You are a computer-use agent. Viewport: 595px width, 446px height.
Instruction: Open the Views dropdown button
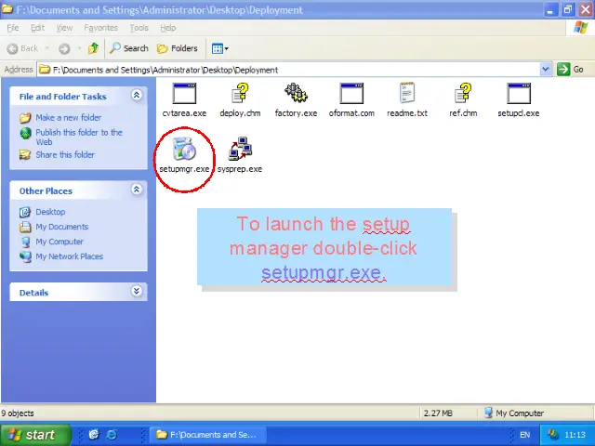[x=220, y=48]
